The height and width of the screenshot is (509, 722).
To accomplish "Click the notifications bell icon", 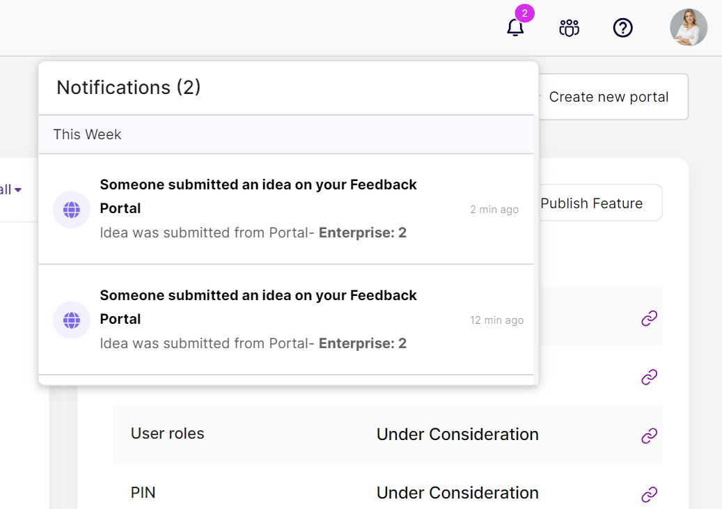I will point(515,28).
